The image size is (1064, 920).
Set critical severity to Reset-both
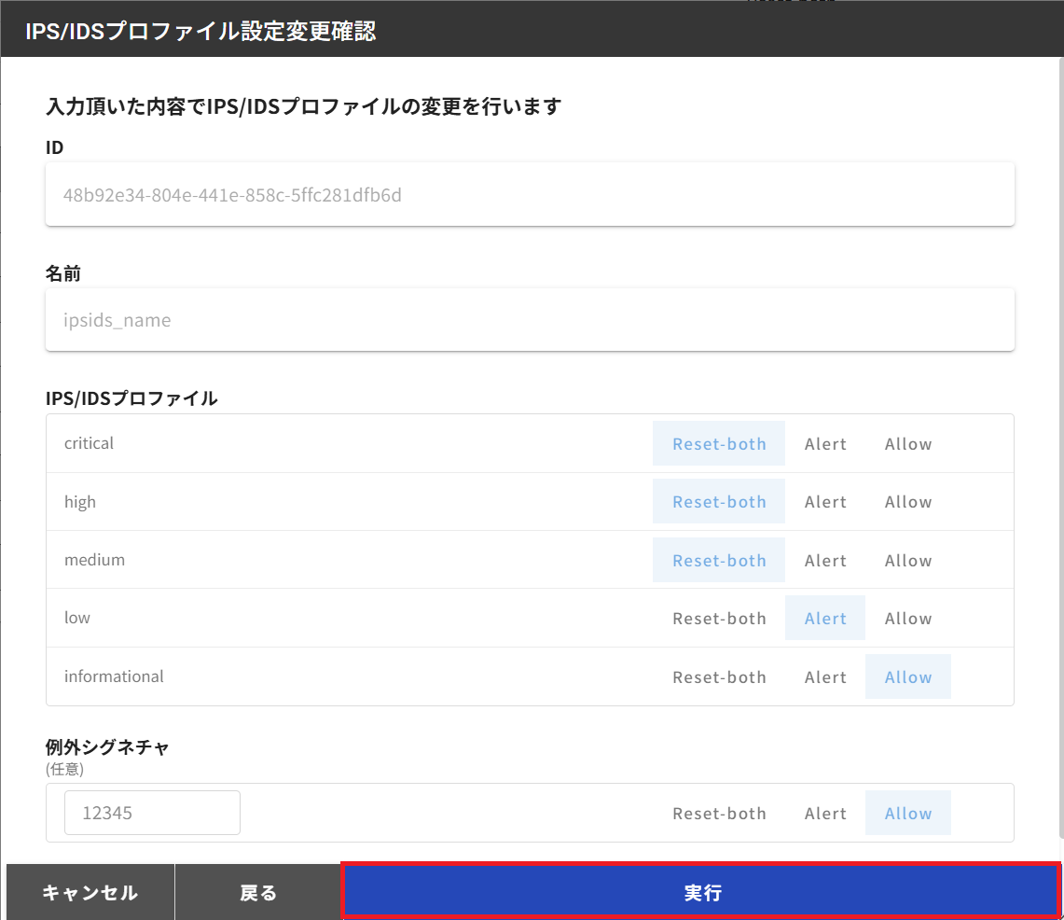coord(718,444)
